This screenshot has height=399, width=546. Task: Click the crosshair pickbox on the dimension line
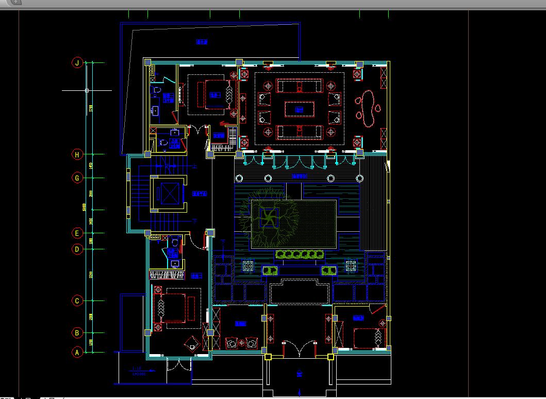point(87,91)
